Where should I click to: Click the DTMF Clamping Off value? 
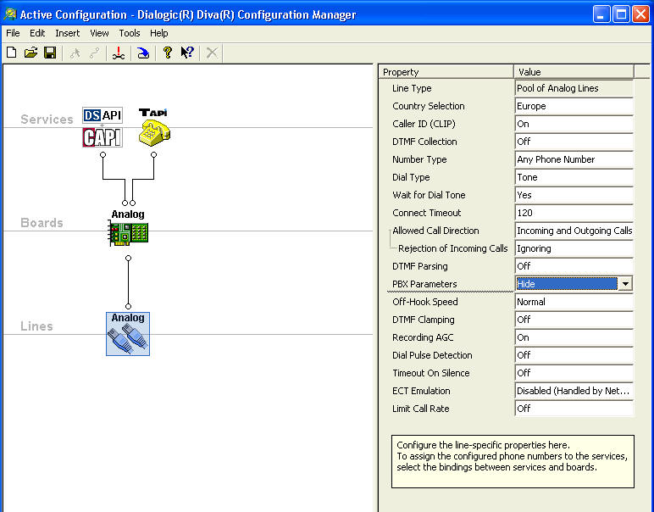click(574, 320)
